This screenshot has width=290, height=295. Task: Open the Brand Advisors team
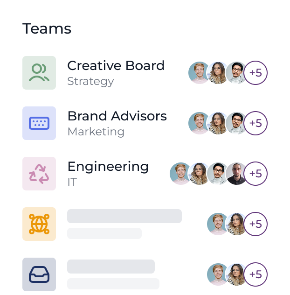pyautogui.click(x=117, y=116)
